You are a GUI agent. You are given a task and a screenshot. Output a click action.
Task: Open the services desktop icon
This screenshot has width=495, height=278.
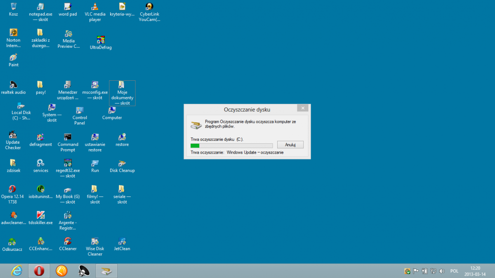point(40,163)
